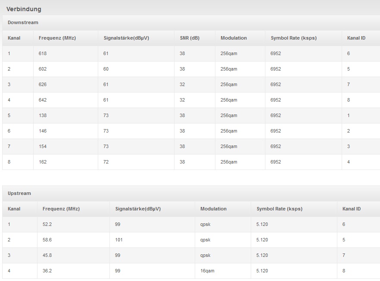Select the 16qam modulation cell
Viewport: 380px width, 281px height.
point(207,271)
